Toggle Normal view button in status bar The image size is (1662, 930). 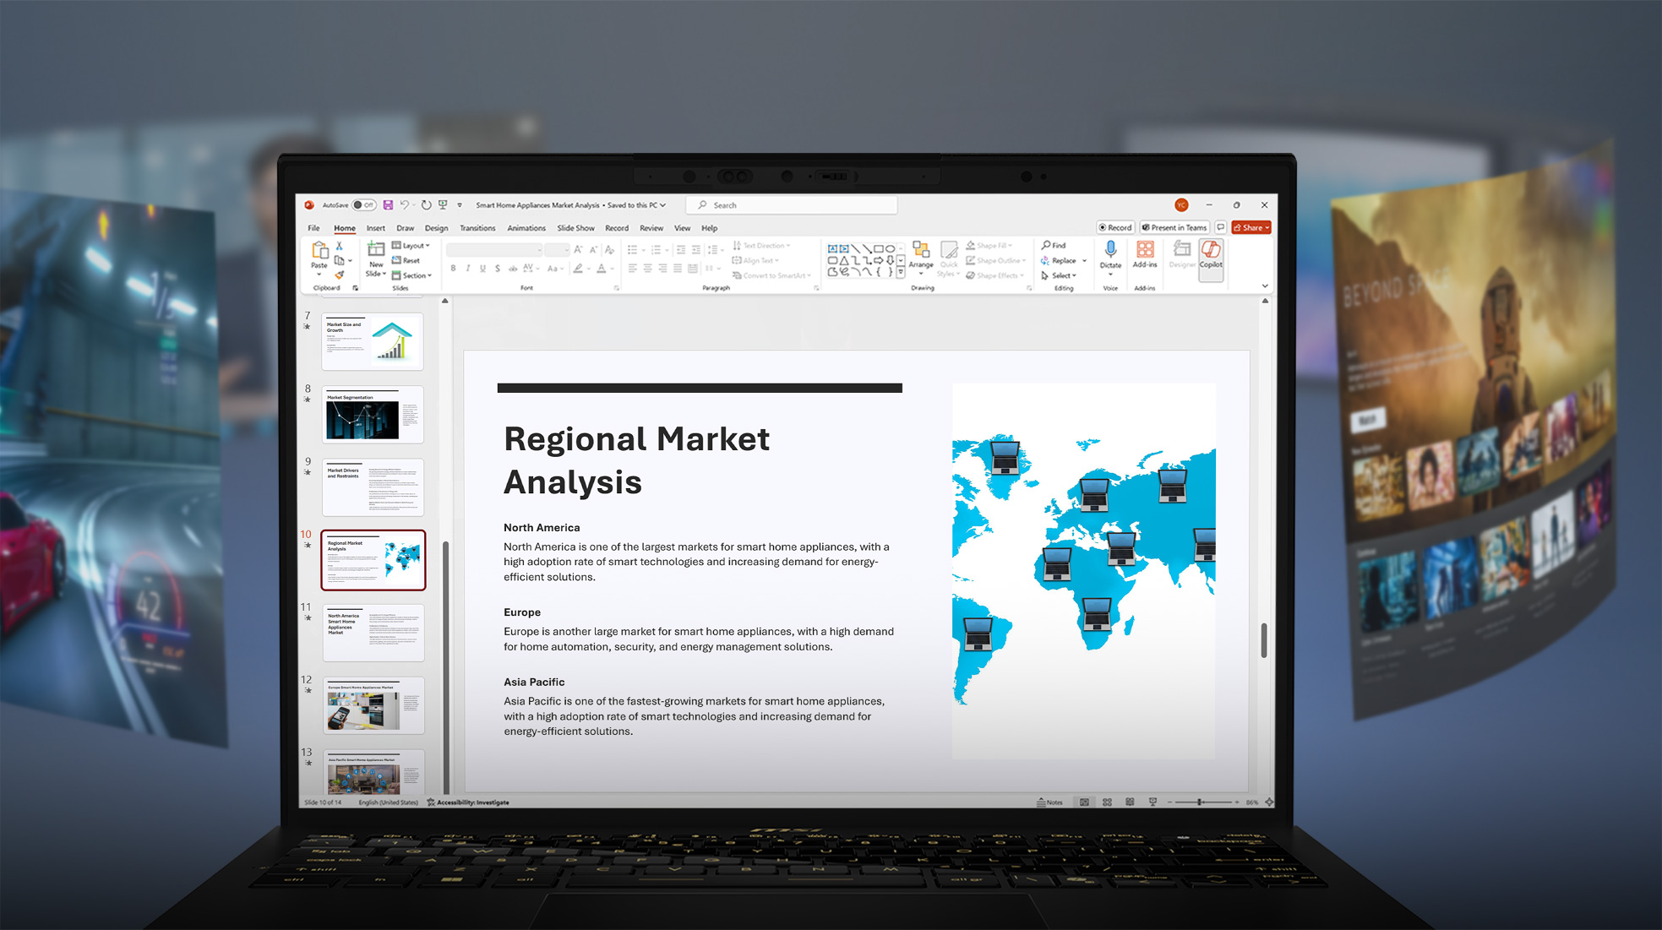click(1084, 802)
